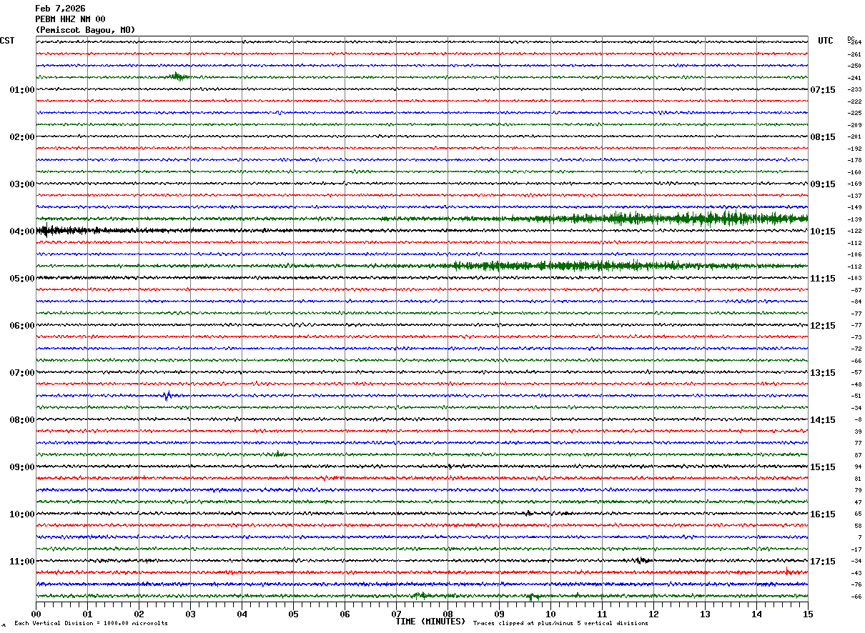Click minute 00 on the bottom axis
The width and height of the screenshot is (865, 633).
(36, 614)
